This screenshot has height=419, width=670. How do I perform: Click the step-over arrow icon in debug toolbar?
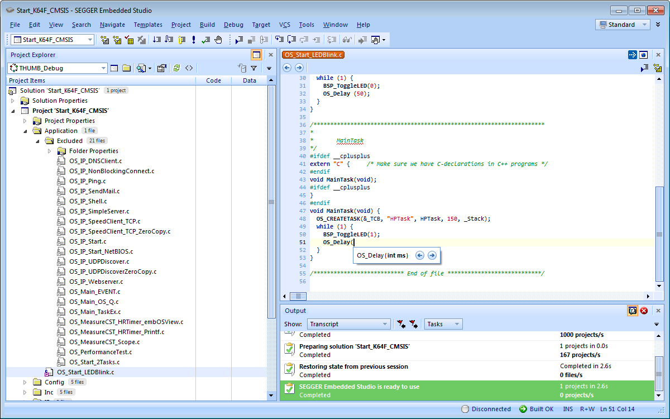point(291,40)
